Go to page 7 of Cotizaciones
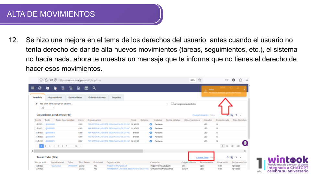Image resolution: width=311 pixels, height=175 pixels. [x=66, y=146]
